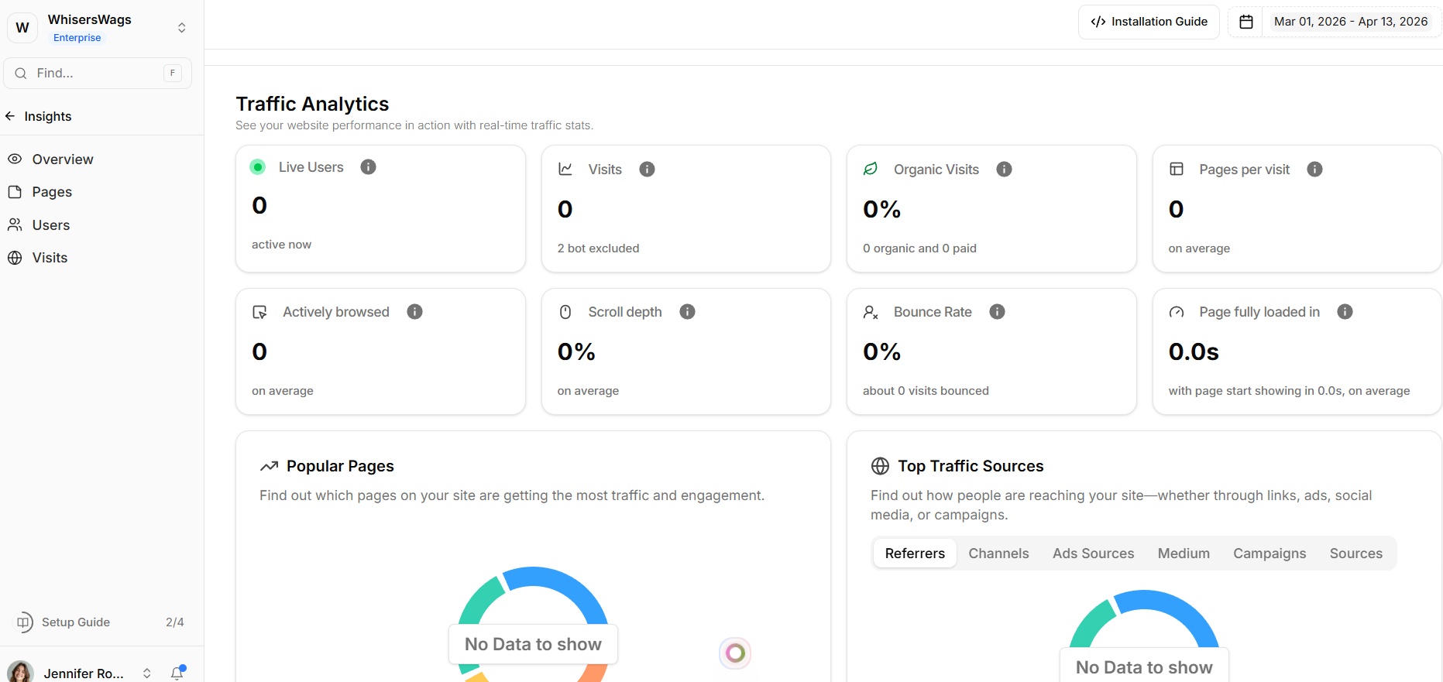1443x682 pixels.
Task: Navigate to Users section in sidebar
Action: (51, 225)
